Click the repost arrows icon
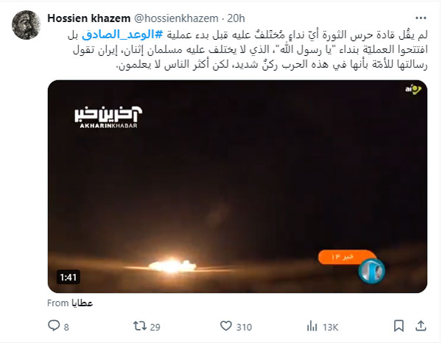442x343 pixels. [x=140, y=326]
